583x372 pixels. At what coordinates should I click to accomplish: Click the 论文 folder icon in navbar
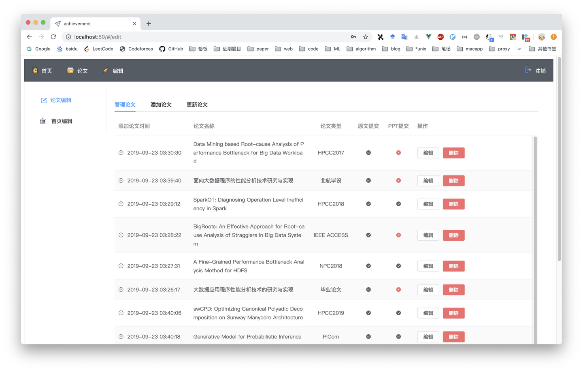pos(70,70)
